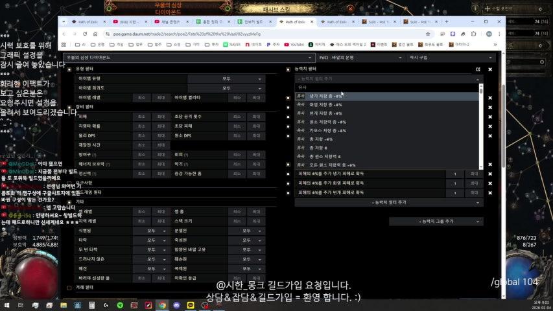Select 카오스 저항 총 pseudo stat option

(x=386, y=130)
